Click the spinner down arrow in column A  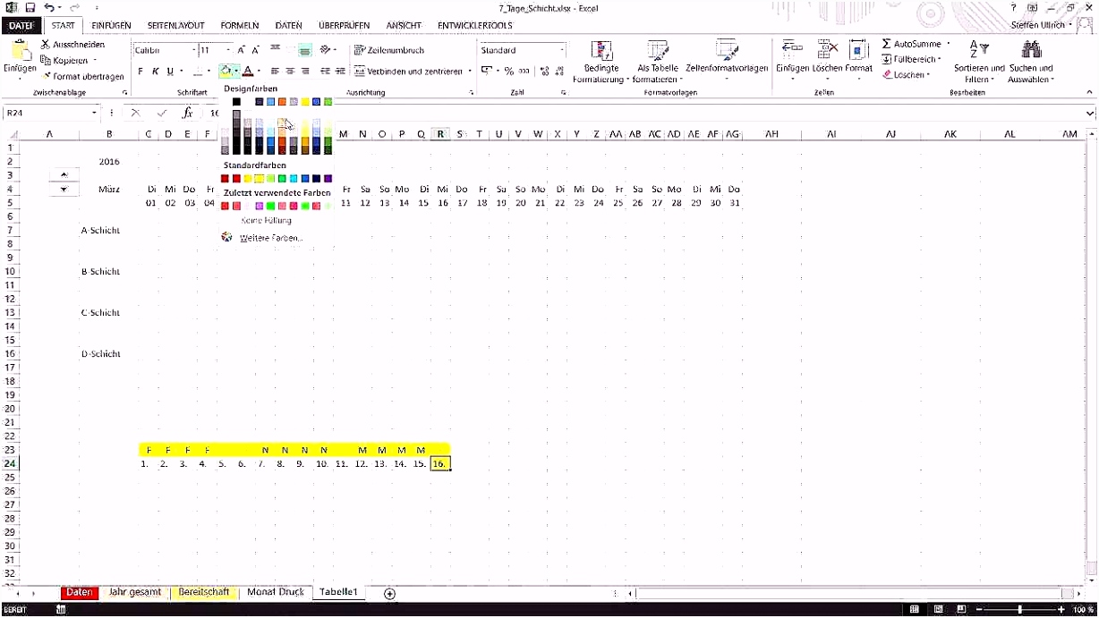tap(64, 190)
